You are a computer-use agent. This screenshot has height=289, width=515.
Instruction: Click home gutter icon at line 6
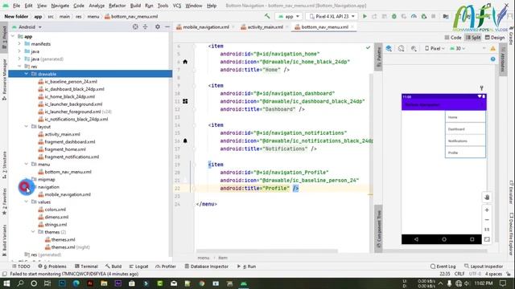coord(185,62)
